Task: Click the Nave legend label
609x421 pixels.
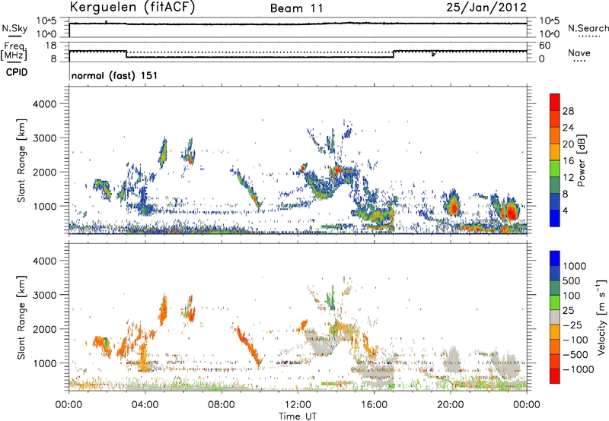Action: pos(579,53)
